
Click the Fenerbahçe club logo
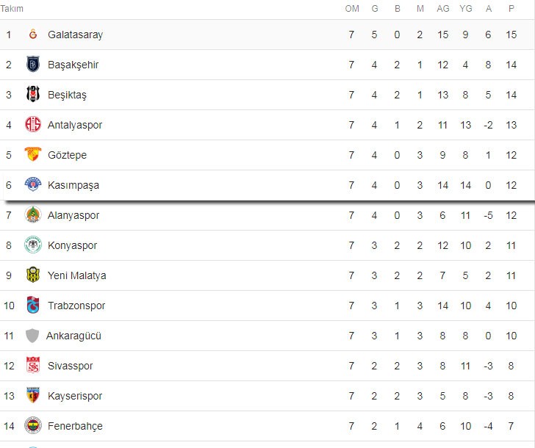[33, 426]
